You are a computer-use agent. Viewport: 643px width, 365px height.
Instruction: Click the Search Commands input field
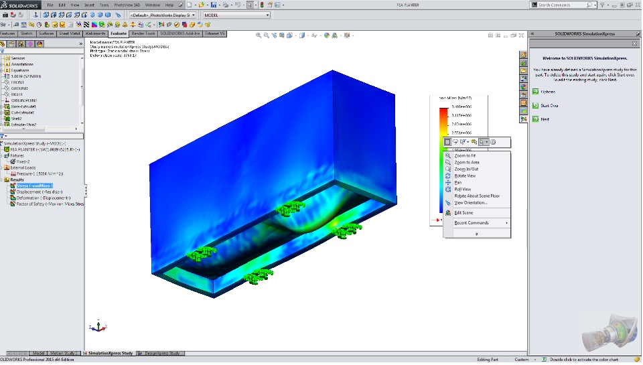tap(562, 5)
